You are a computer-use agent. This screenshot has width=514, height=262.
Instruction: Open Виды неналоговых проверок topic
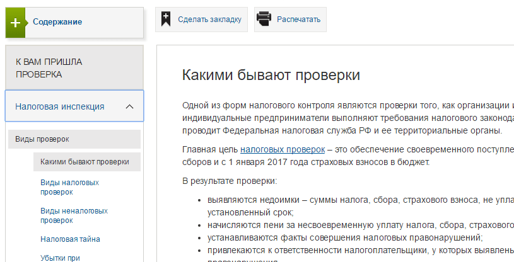click(x=71, y=215)
